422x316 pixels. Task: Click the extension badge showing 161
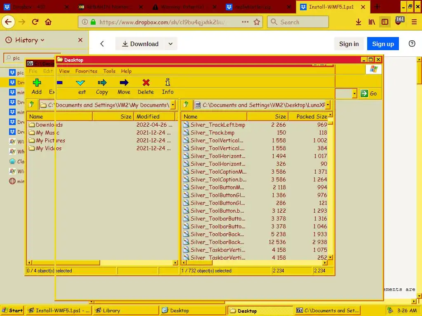point(399,21)
